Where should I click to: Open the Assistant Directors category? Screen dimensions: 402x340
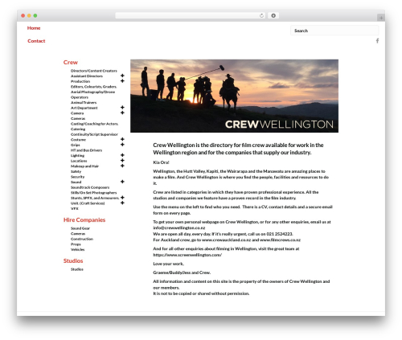pos(87,76)
